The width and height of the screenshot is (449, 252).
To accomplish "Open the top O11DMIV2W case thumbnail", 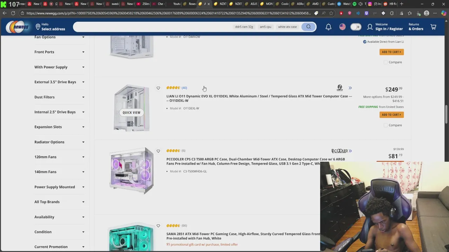I will (132, 47).
